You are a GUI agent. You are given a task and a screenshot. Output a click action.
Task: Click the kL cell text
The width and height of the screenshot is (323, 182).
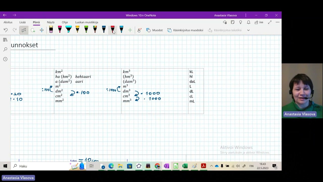191,72
